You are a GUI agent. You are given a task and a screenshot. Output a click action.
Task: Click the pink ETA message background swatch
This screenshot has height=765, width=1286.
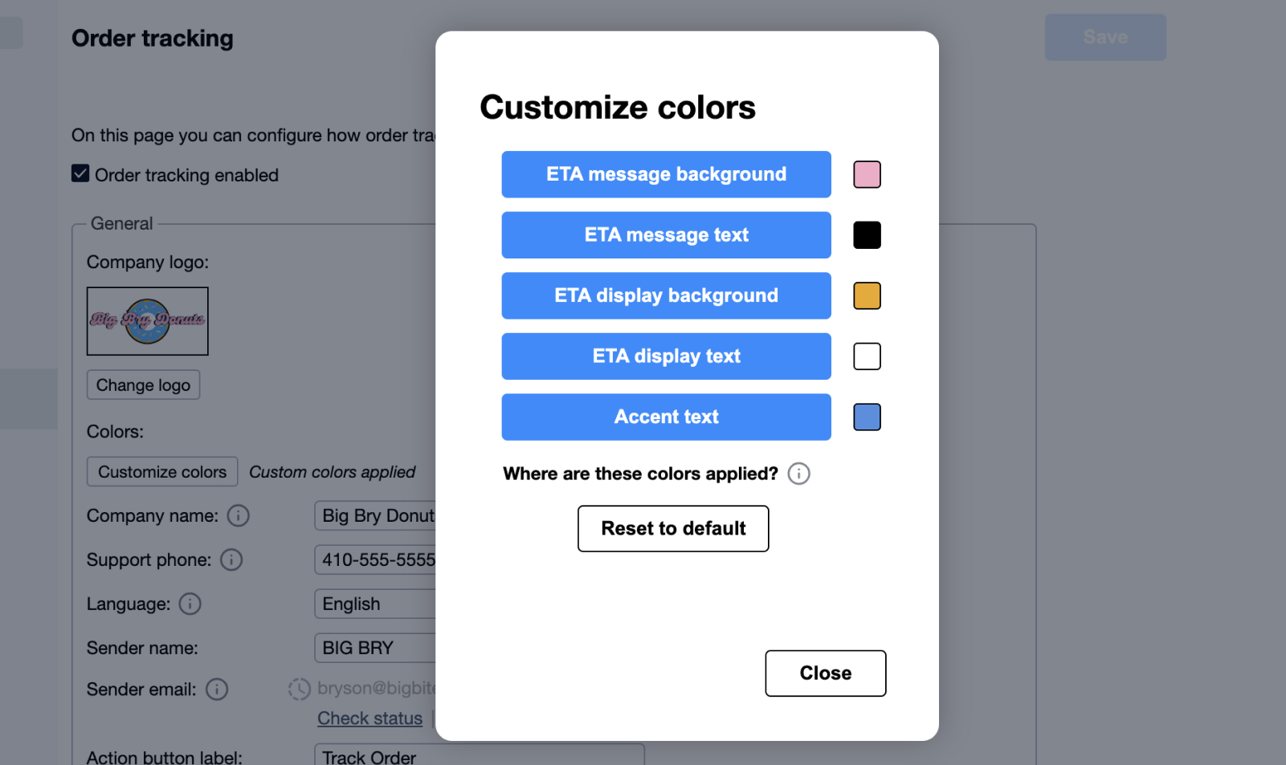[x=867, y=174]
